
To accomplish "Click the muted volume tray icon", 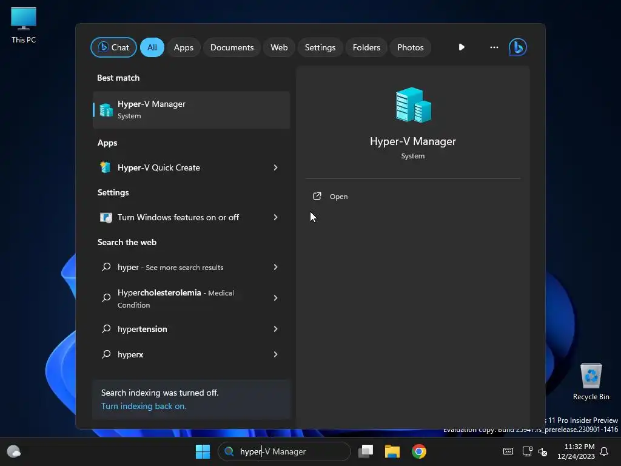I will 543,451.
